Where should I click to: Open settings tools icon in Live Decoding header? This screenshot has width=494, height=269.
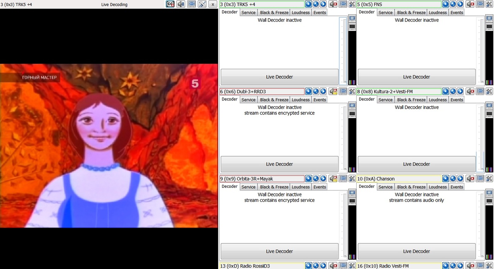tap(202, 4)
